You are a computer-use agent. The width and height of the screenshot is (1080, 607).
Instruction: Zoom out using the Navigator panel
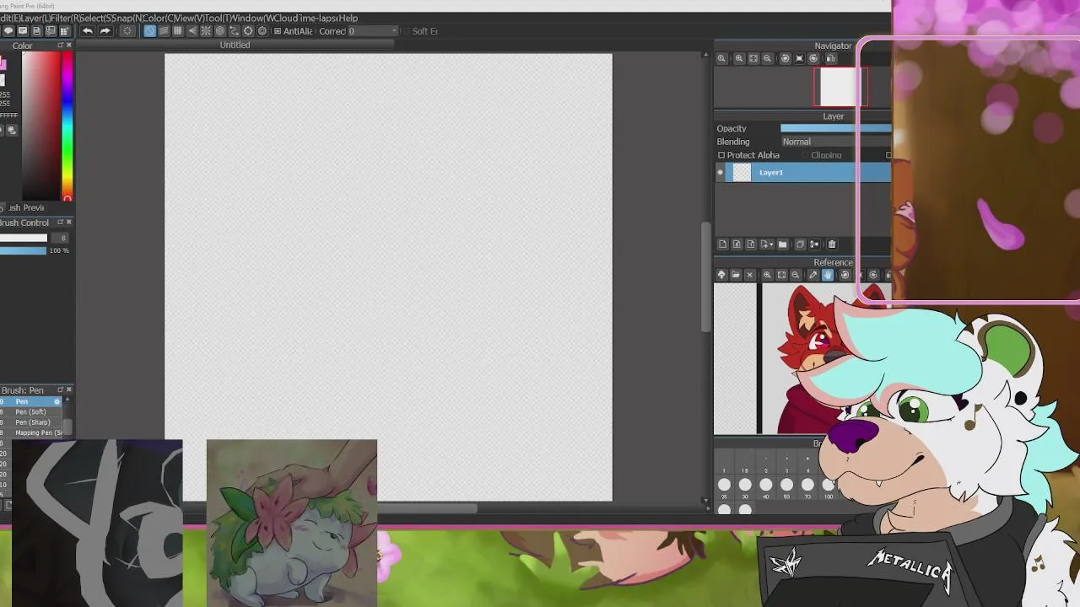[767, 58]
